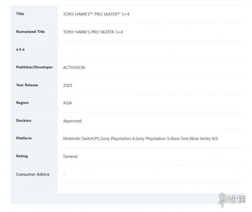Click the Decision label

[x=24, y=121]
